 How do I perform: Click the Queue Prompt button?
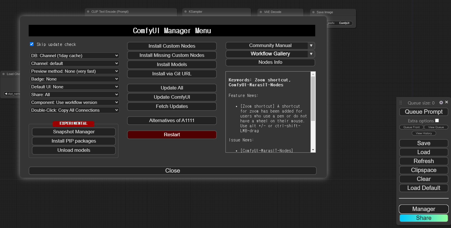pyautogui.click(x=424, y=112)
